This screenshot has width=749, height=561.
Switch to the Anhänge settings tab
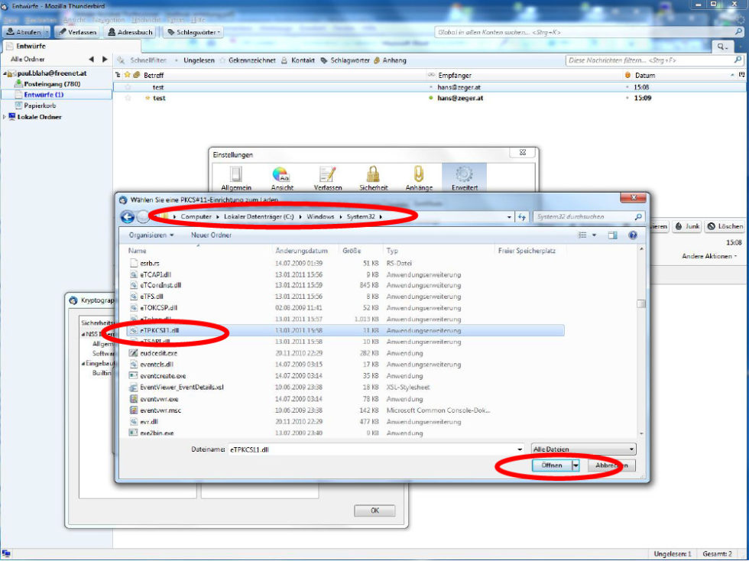click(x=419, y=179)
